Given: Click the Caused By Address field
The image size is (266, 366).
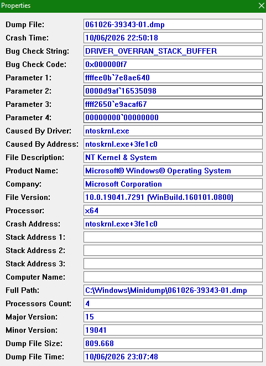Looking at the screenshot, I should pyautogui.click(x=173, y=145).
